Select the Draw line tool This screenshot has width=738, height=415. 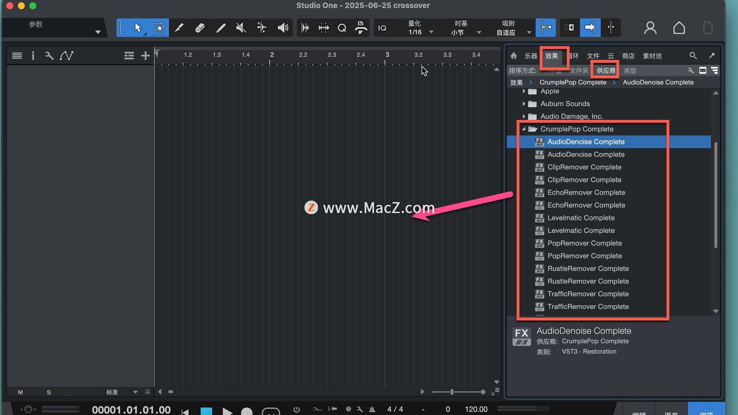pos(220,28)
